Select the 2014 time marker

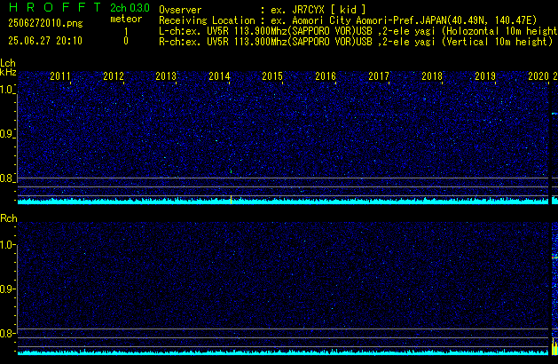[x=220, y=76]
